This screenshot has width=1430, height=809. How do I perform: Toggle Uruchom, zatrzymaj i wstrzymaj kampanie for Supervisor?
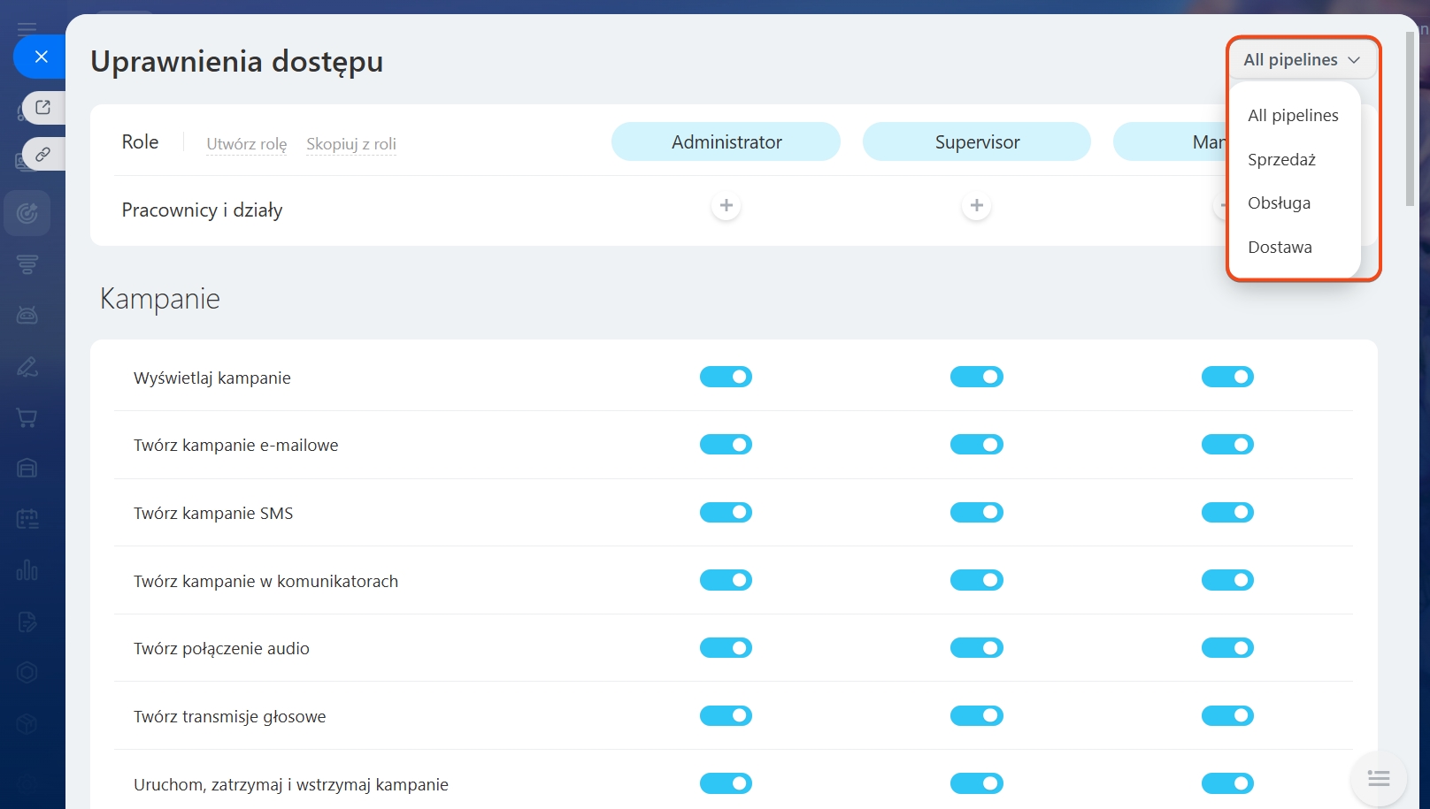(x=977, y=783)
